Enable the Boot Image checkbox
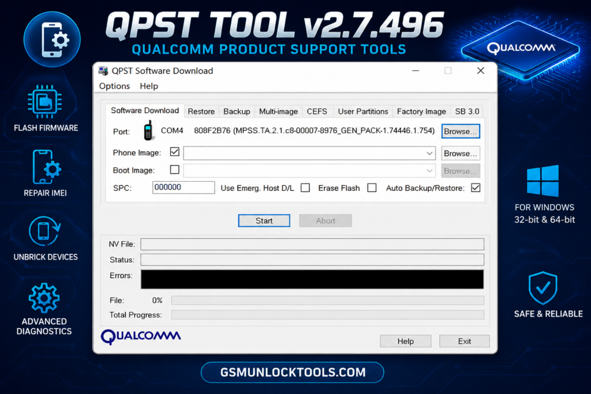 pyautogui.click(x=174, y=170)
